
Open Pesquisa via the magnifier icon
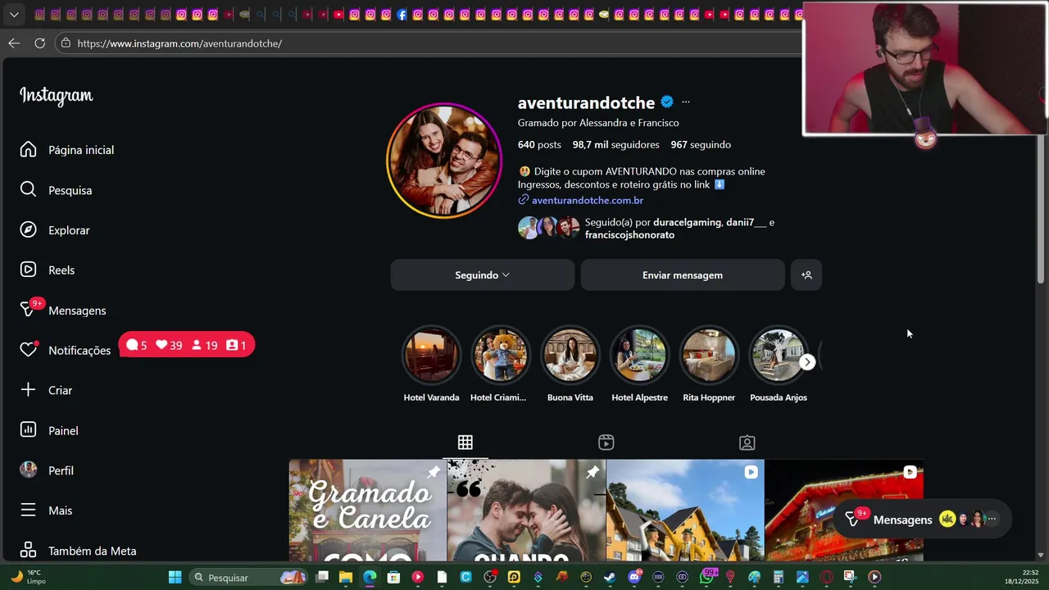pos(29,189)
